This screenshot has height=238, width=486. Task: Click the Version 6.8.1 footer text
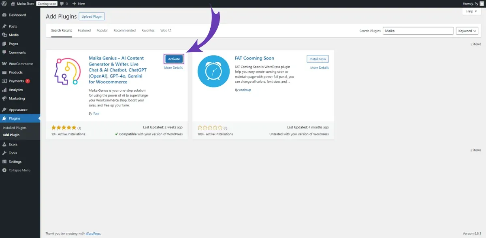[472, 234]
